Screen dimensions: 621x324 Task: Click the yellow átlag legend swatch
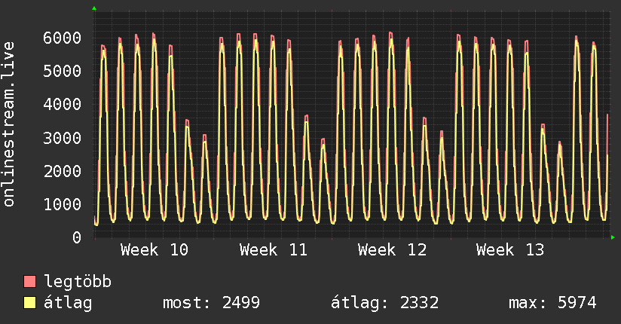pos(30,303)
